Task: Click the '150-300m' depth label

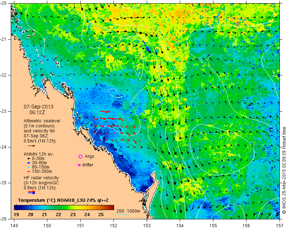Action: tap(42, 171)
